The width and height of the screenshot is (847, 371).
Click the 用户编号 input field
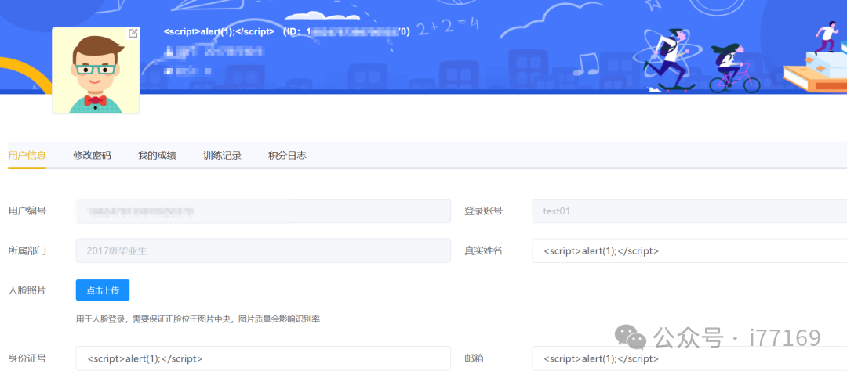pyautogui.click(x=263, y=211)
